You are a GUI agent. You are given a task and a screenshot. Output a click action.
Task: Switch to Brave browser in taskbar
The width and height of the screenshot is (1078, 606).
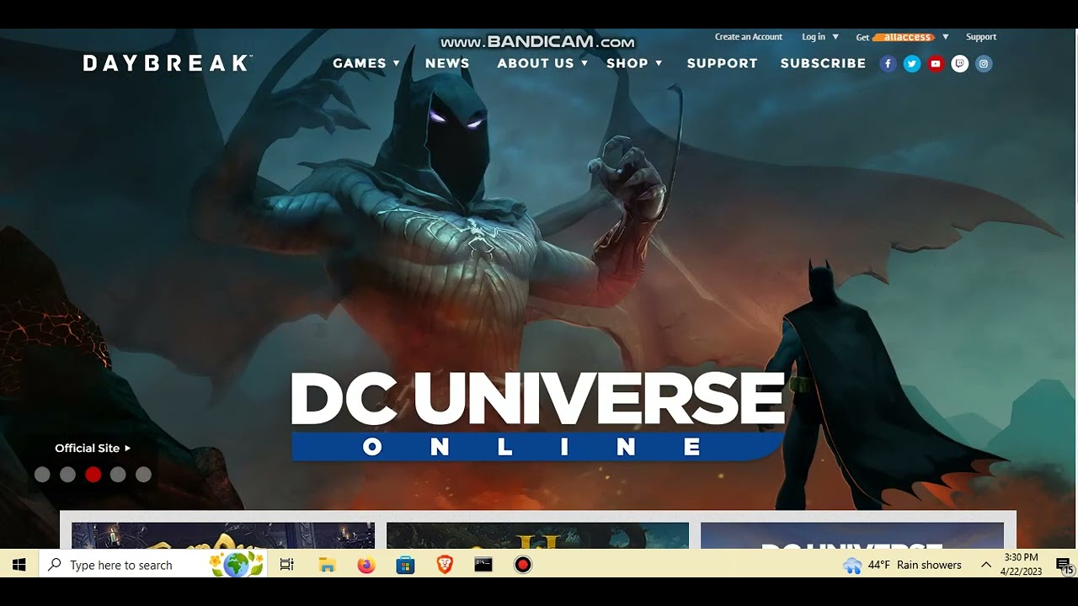[x=445, y=565]
